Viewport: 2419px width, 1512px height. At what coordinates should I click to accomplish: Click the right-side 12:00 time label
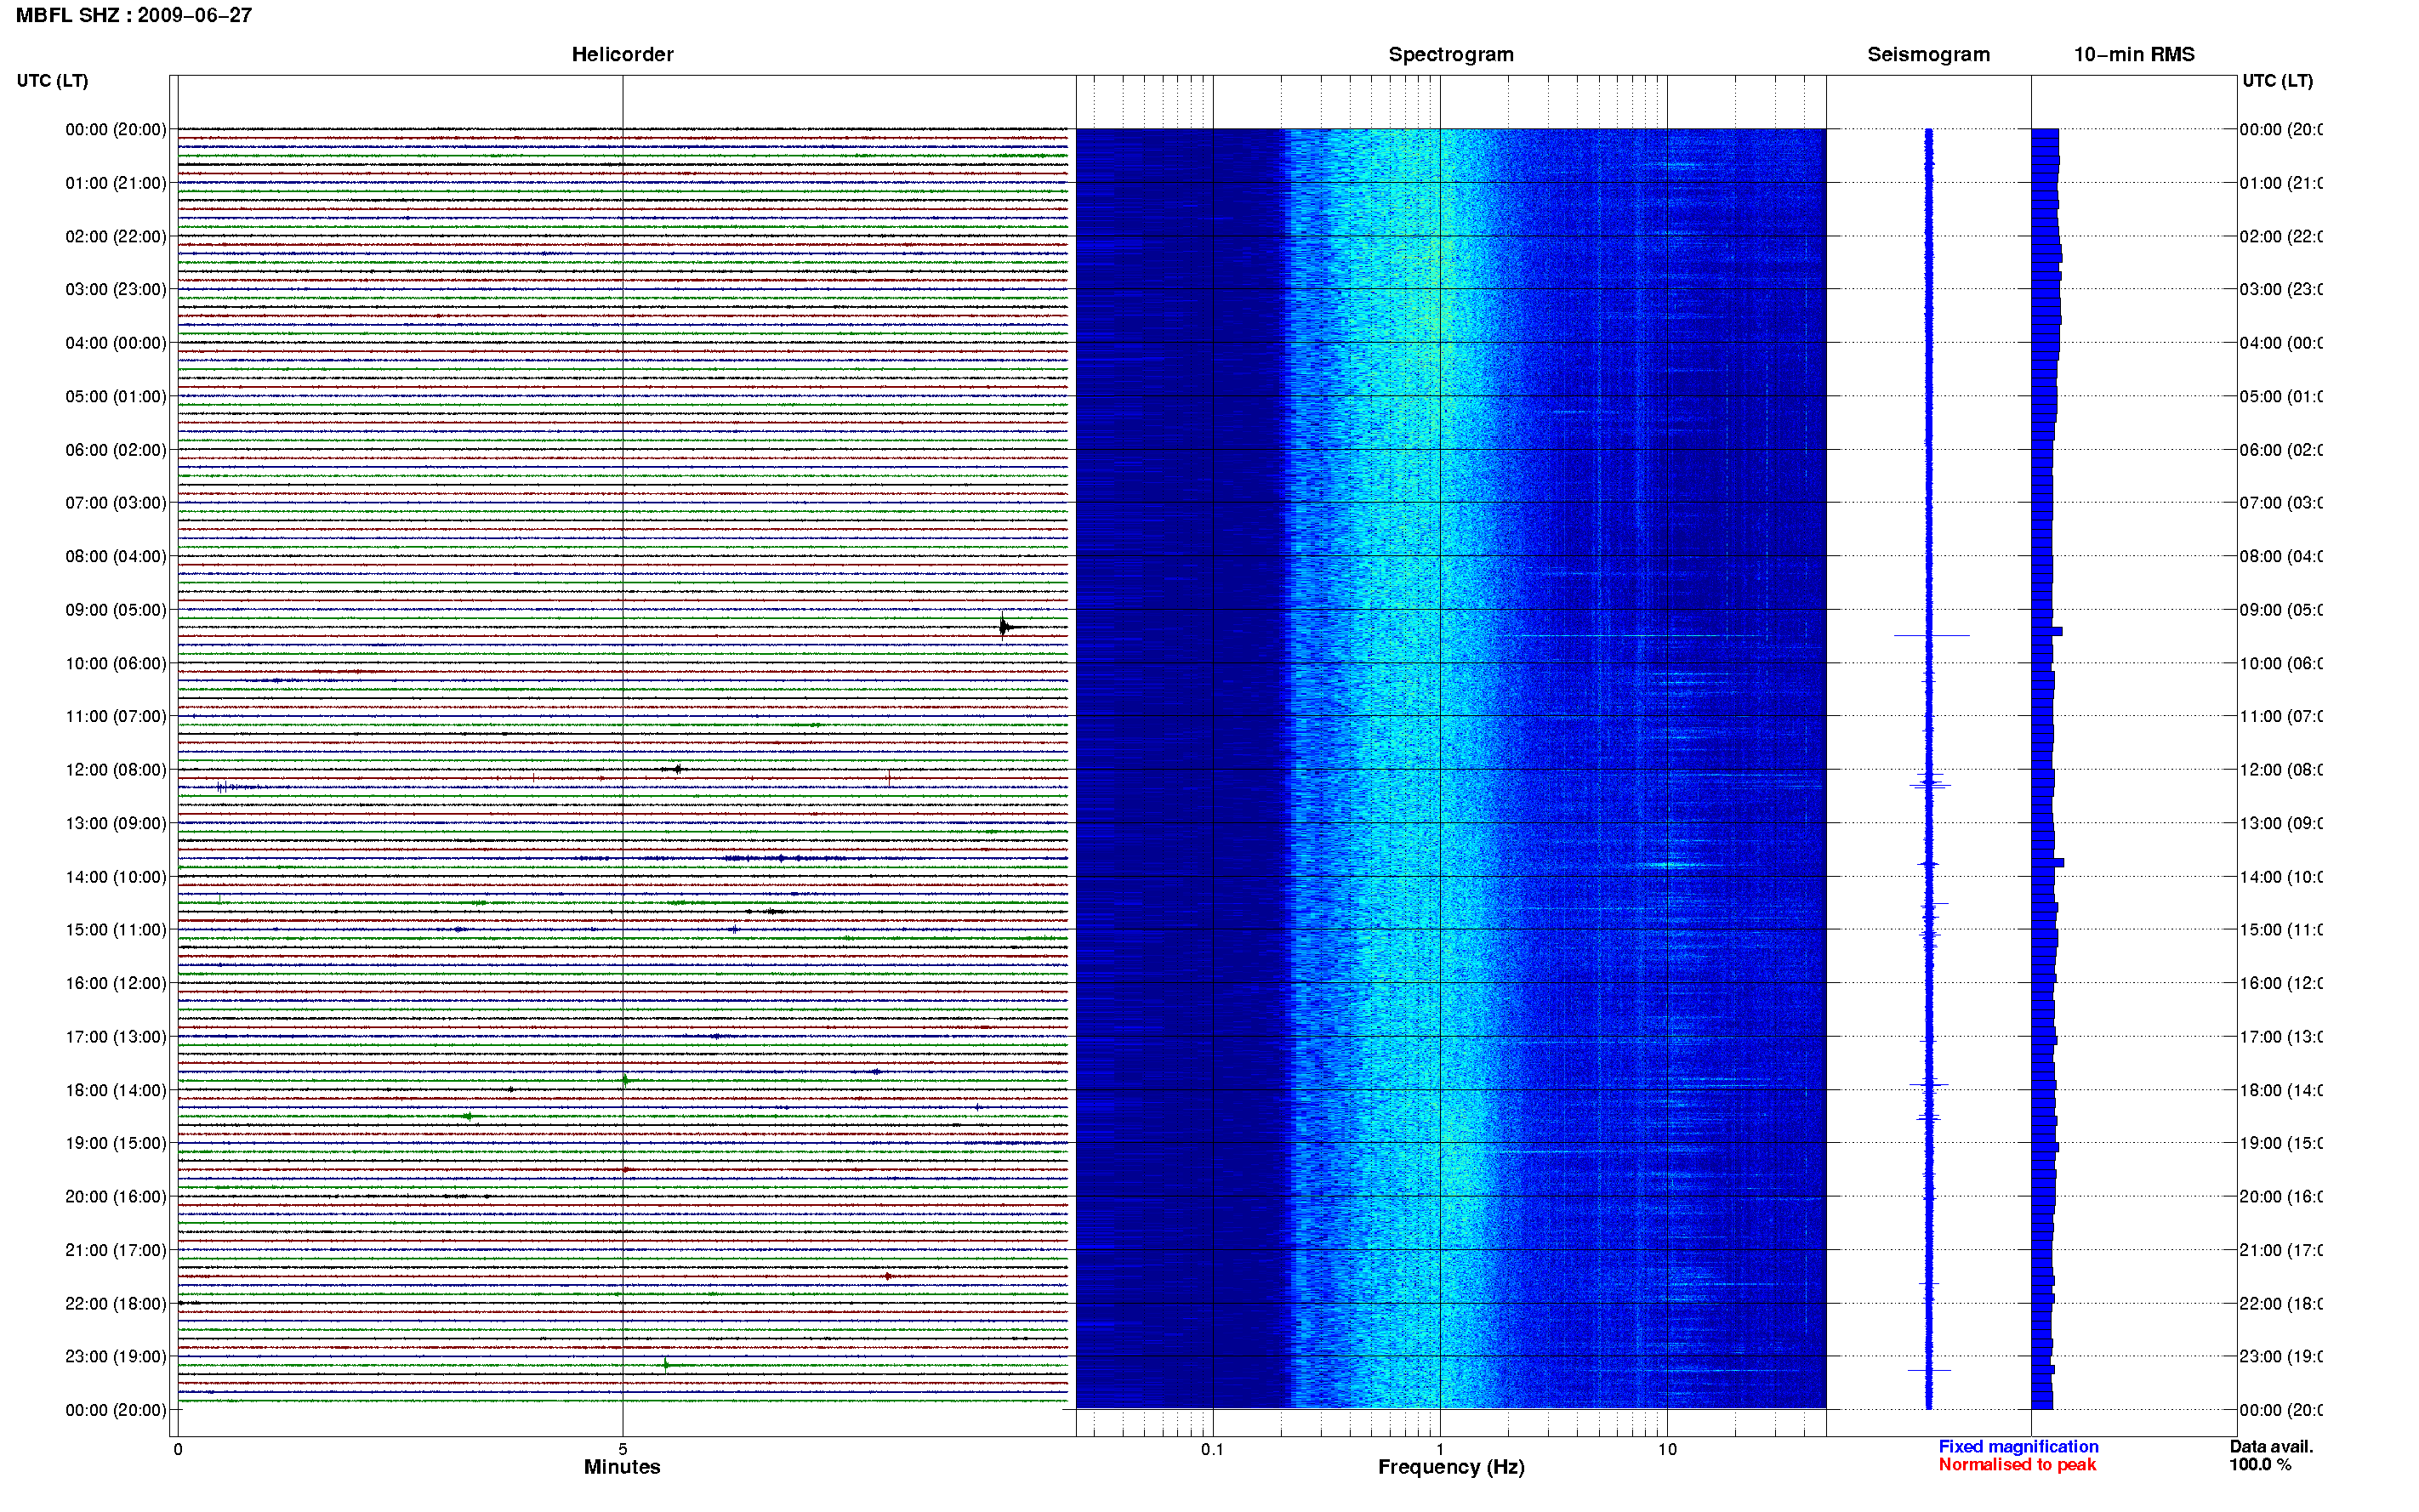(x=2280, y=770)
